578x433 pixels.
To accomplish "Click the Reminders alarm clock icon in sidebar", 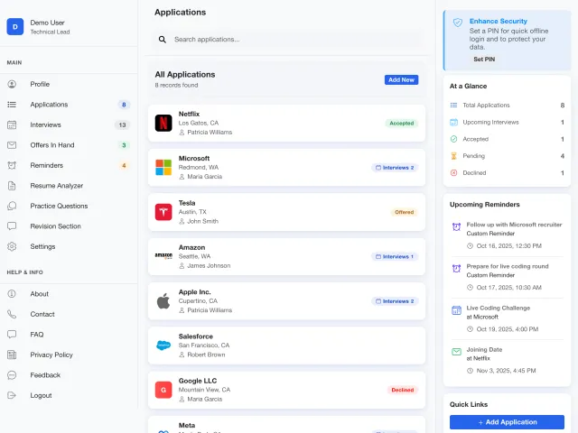I will [x=12, y=165].
